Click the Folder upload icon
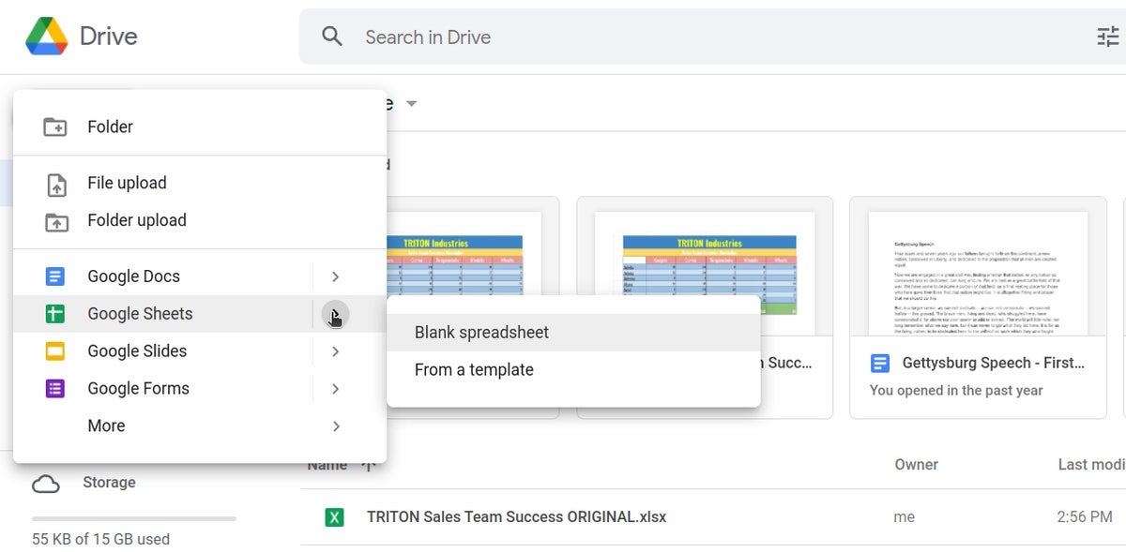This screenshot has height=552, width=1126. point(55,221)
